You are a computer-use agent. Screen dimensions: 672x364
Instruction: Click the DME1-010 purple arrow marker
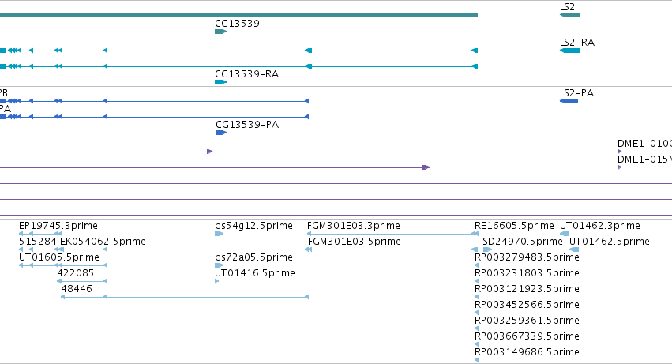point(619,152)
